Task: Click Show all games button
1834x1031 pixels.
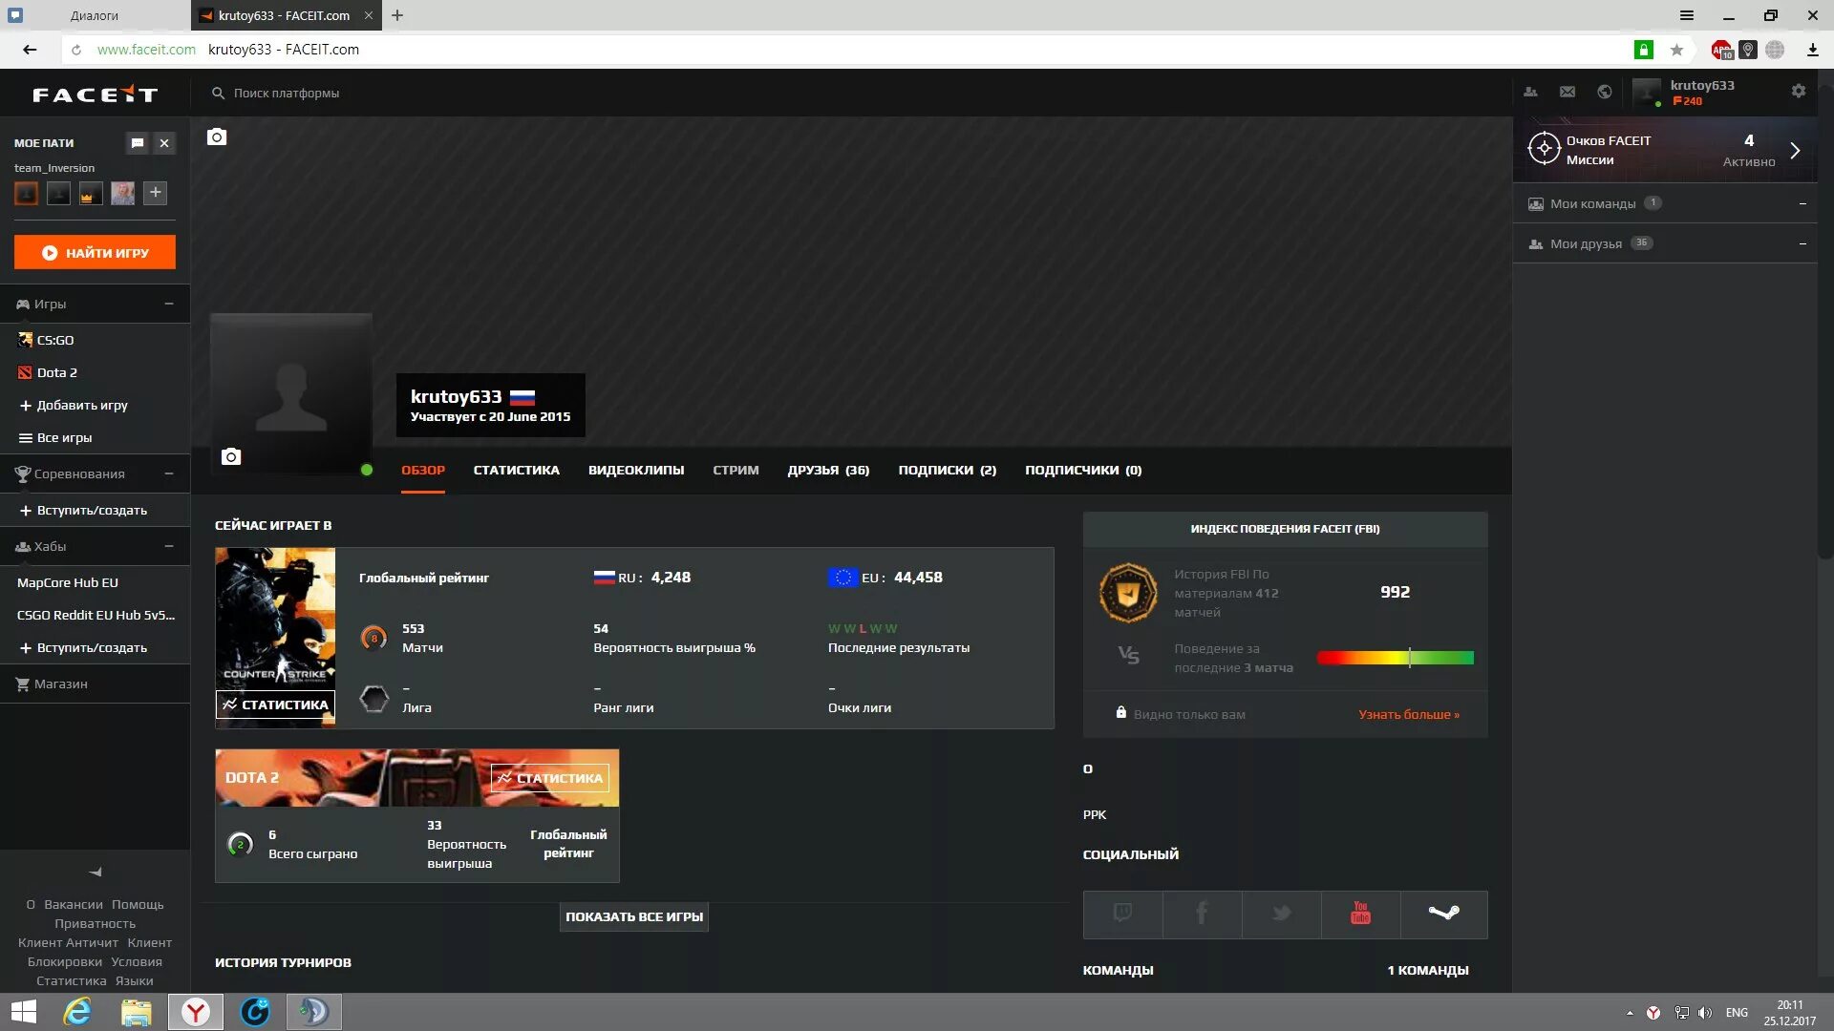Action: click(x=634, y=916)
